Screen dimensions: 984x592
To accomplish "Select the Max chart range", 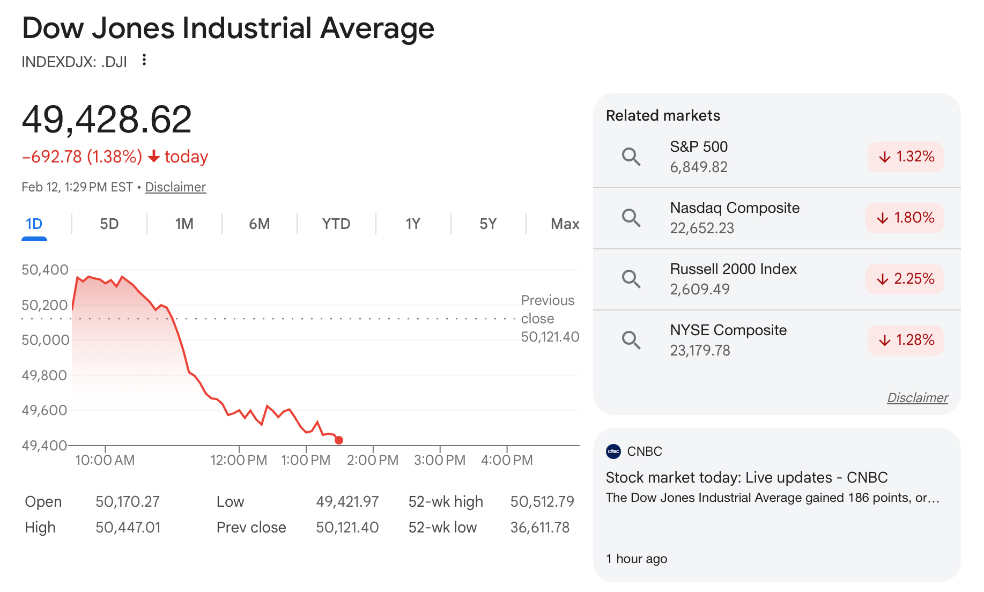I will 564,224.
